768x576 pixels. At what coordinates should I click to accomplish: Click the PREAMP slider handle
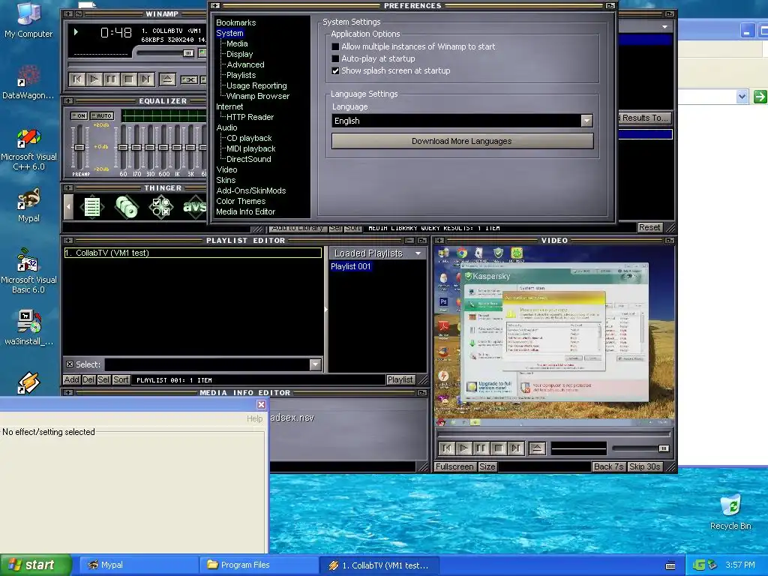pos(79,147)
